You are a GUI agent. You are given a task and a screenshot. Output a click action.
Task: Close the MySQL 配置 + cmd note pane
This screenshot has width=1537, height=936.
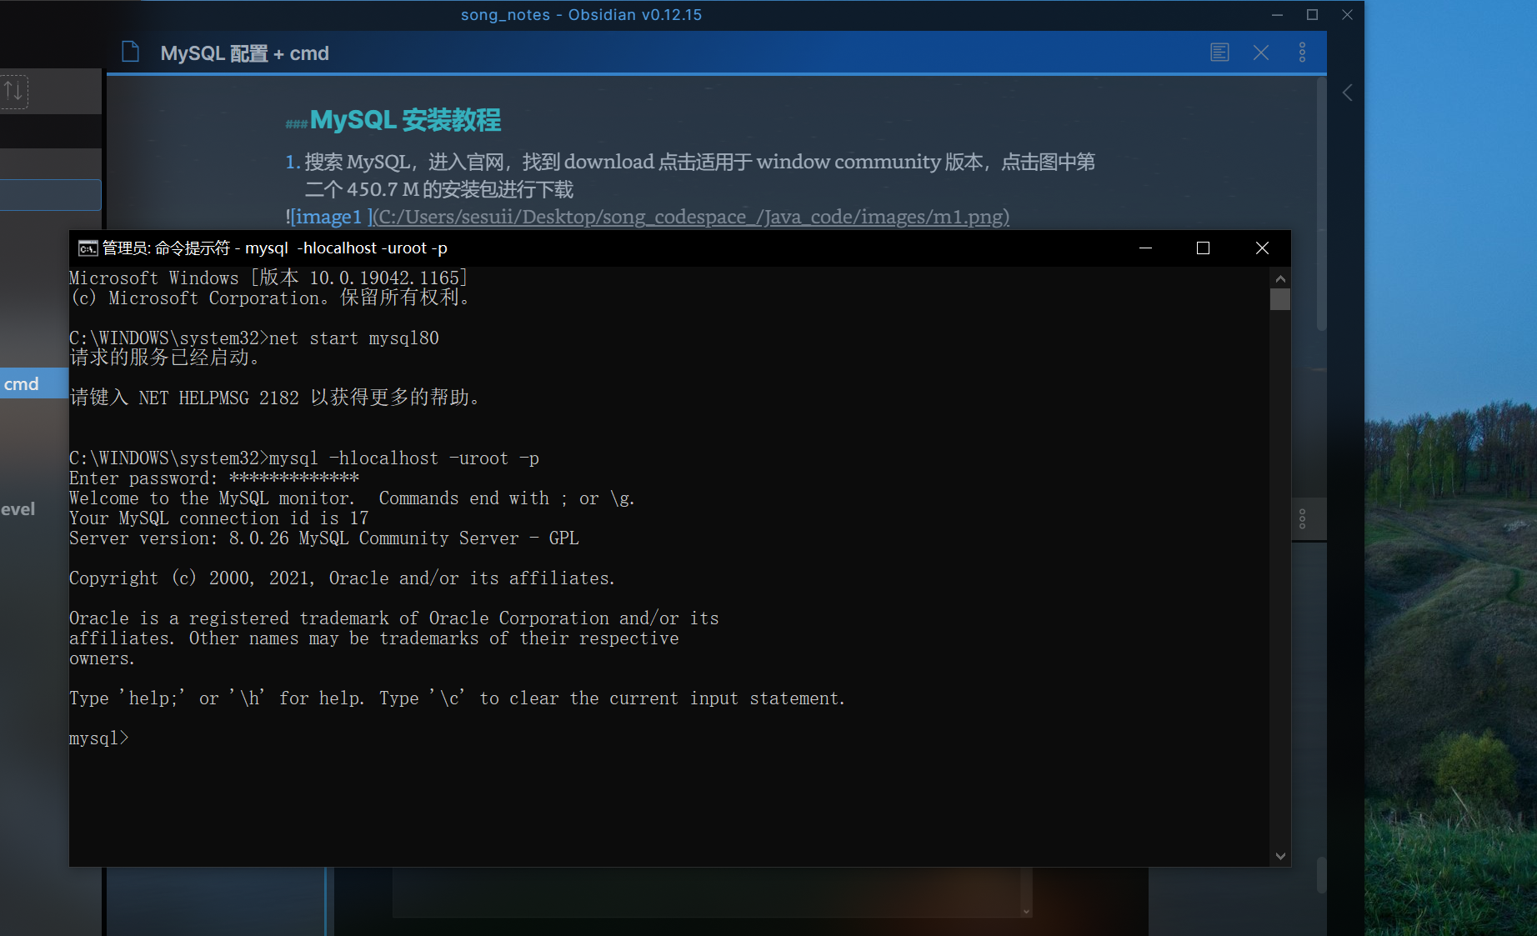click(x=1261, y=53)
